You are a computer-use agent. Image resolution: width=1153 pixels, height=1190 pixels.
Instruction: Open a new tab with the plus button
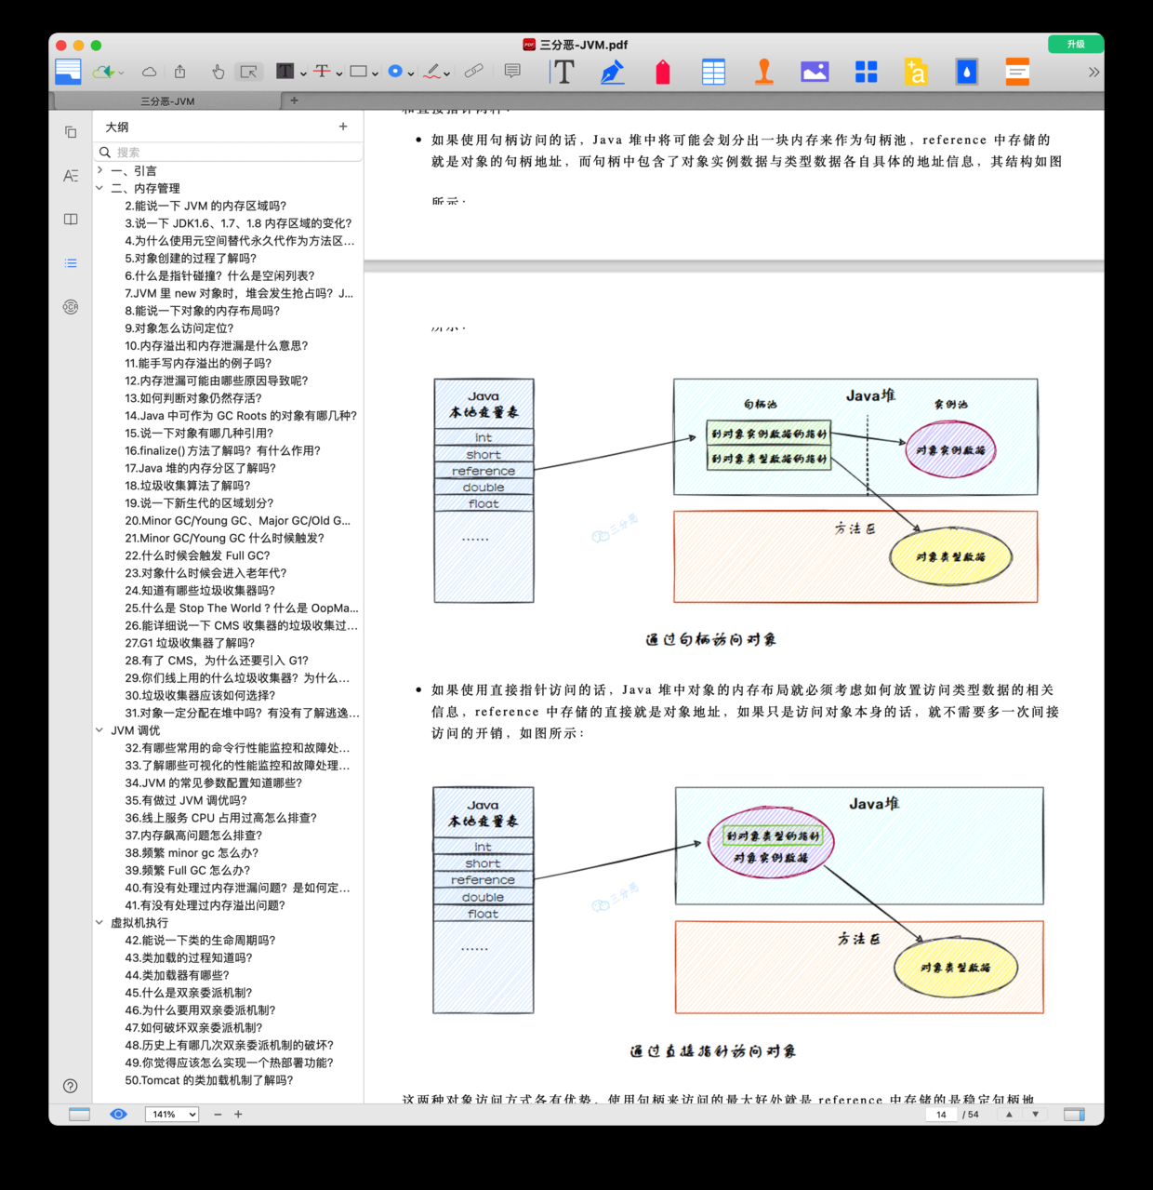294,100
